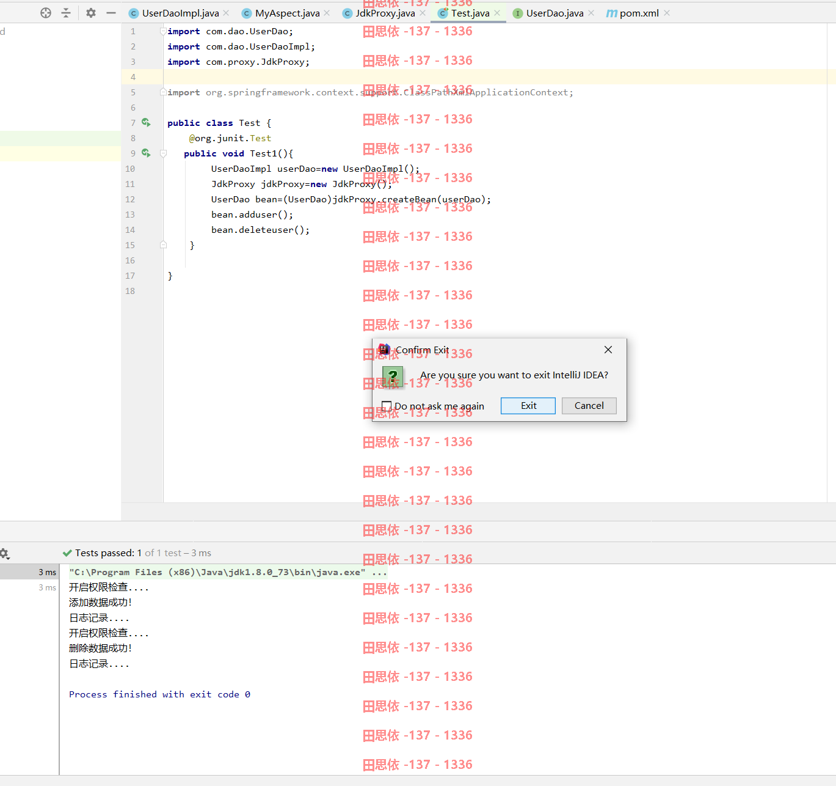Open project panel settings gear
This screenshot has height=786, width=836.
pos(91,13)
